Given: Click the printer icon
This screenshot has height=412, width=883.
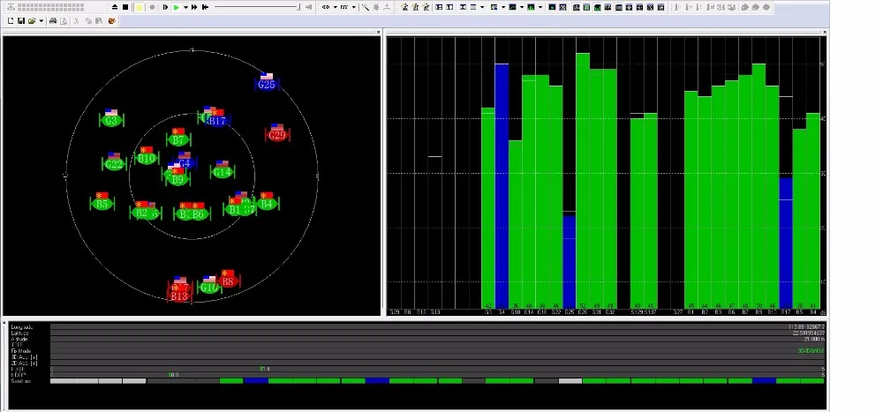Looking at the screenshot, I should [x=53, y=21].
